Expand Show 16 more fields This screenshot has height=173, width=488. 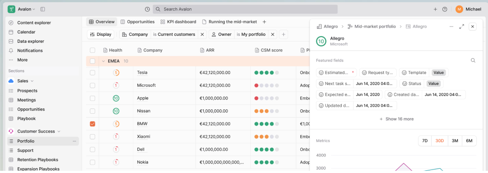click(x=396, y=119)
